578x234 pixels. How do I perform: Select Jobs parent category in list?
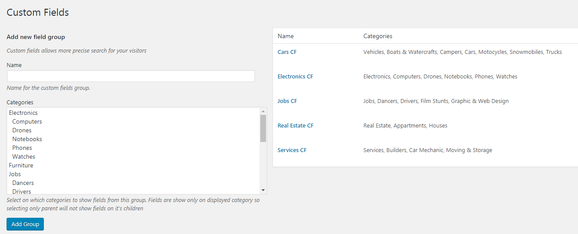tap(15, 174)
